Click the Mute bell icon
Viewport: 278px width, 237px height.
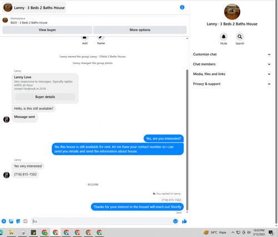coord(224,37)
